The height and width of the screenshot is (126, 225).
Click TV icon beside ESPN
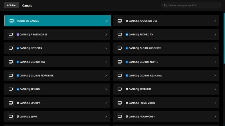click(x=11, y=116)
